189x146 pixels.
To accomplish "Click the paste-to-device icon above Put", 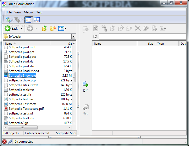I will coord(85,29).
